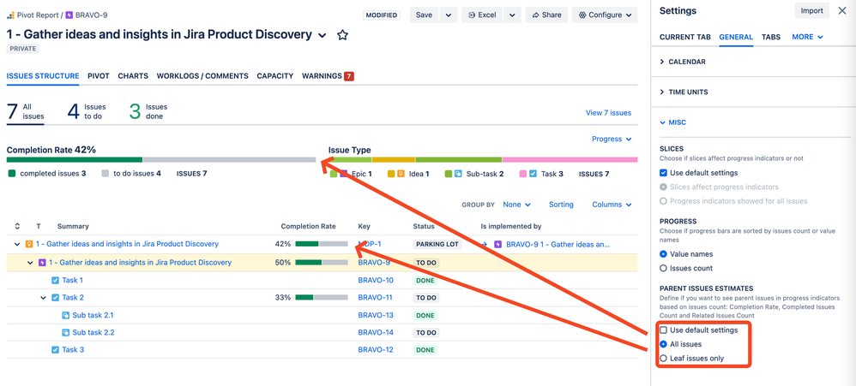Click the Task legend icon
The height and width of the screenshot is (386, 856).
click(x=533, y=175)
